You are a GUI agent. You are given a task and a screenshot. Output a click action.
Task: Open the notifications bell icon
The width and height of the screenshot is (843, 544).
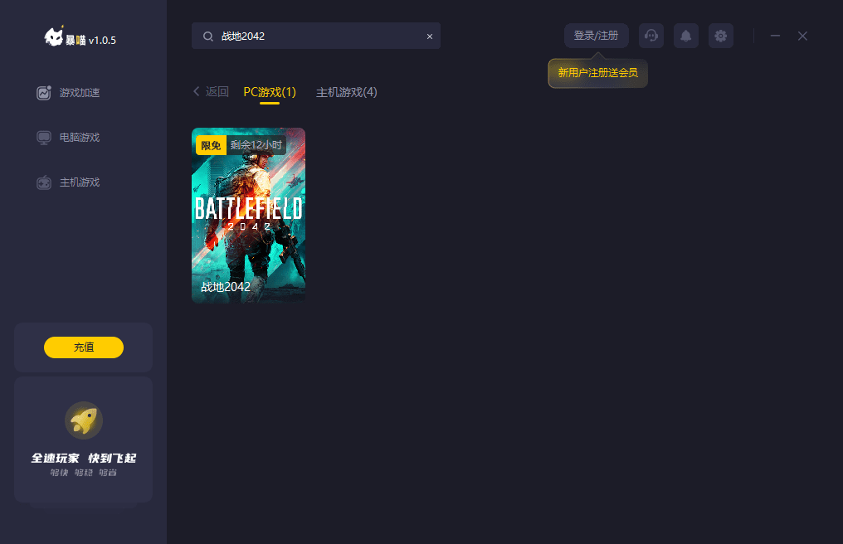tap(686, 36)
